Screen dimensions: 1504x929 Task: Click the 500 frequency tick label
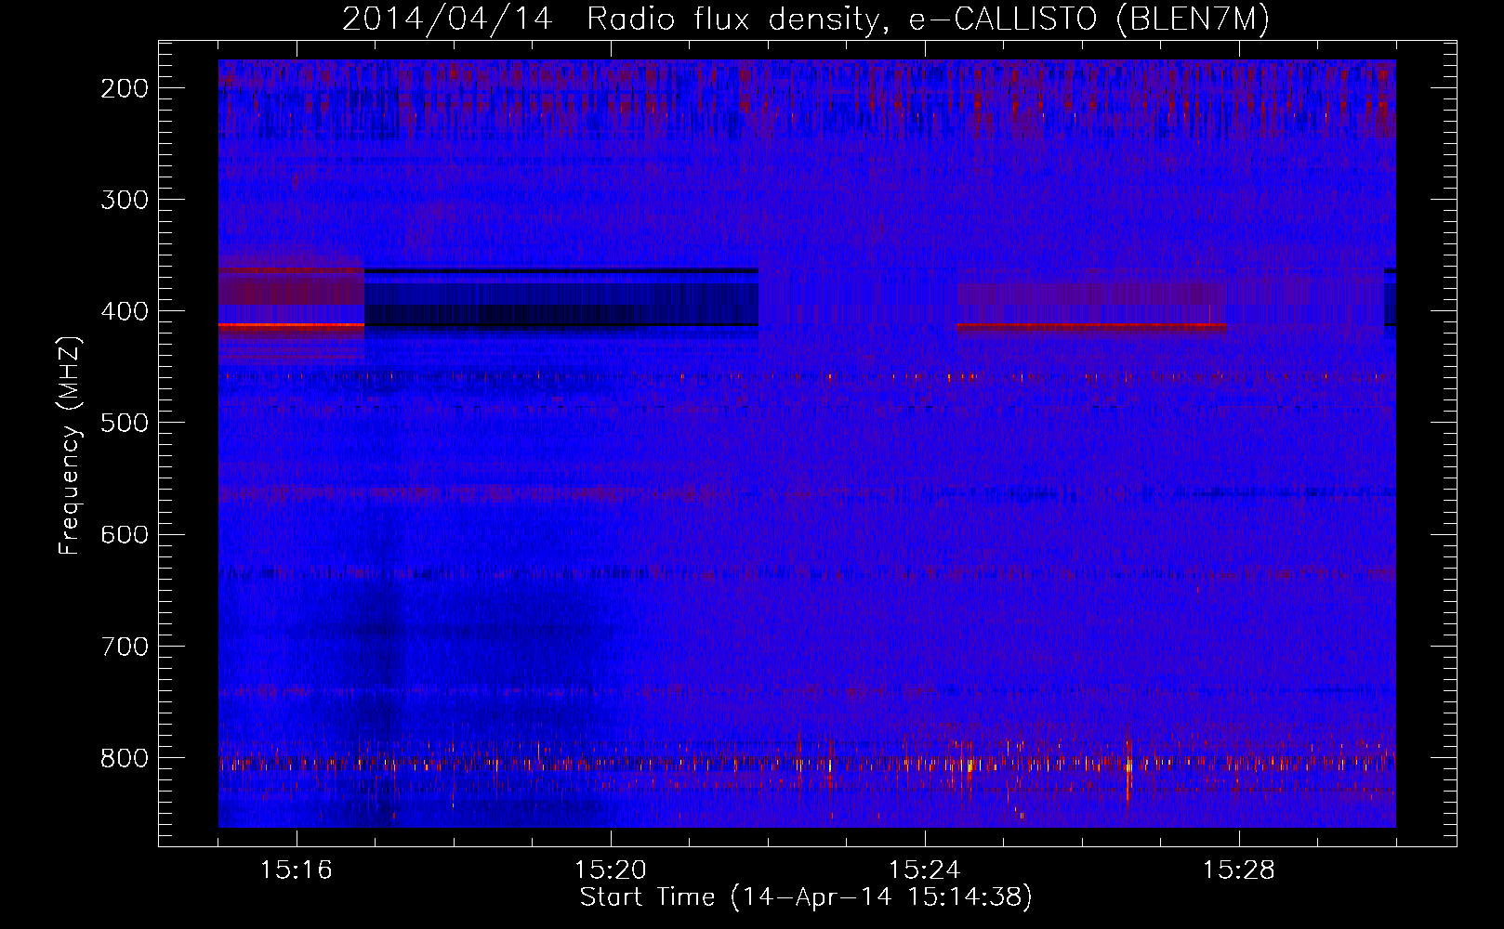point(125,423)
